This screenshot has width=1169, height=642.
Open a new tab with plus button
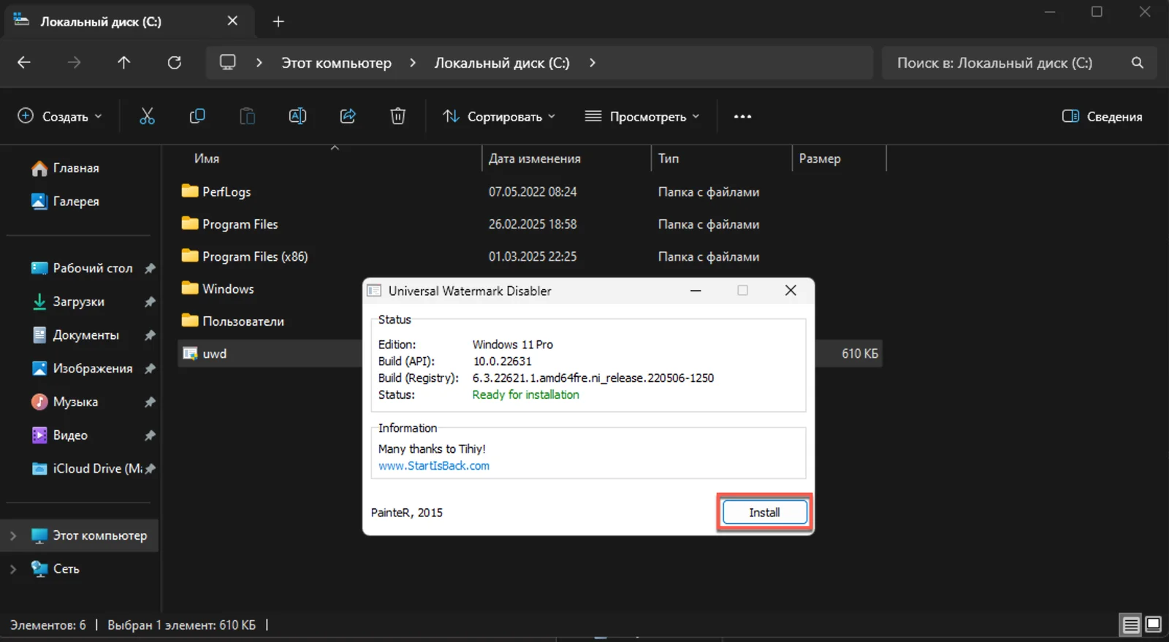278,21
